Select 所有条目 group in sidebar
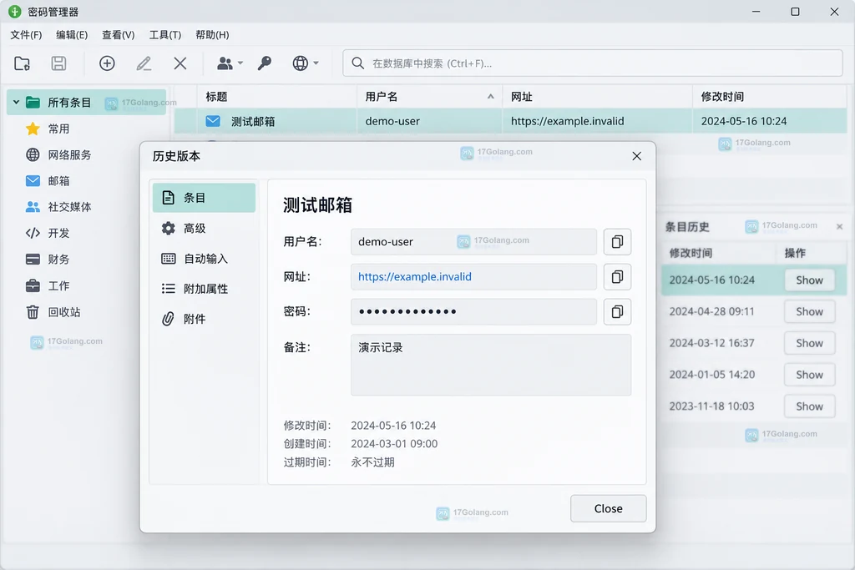This screenshot has width=855, height=570. tap(86, 102)
